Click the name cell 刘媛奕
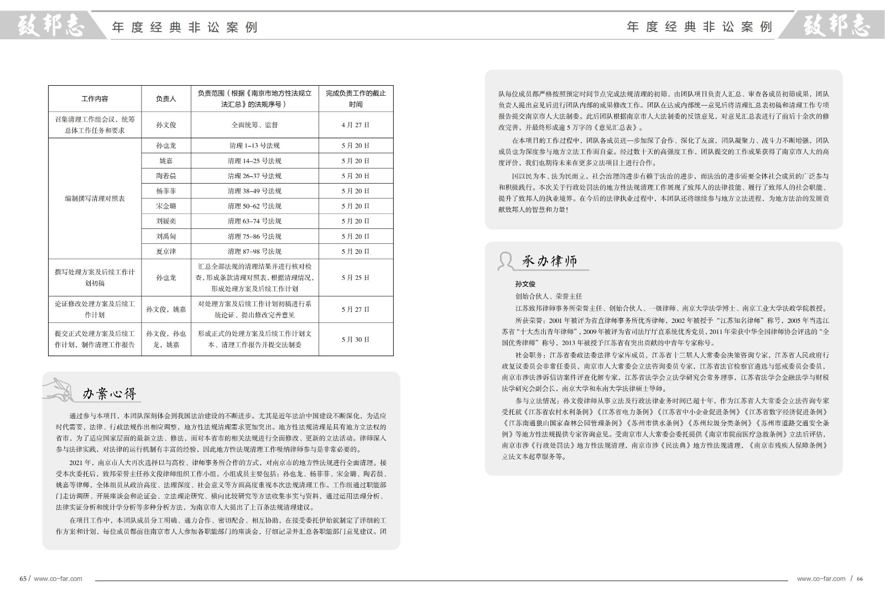Screen dimensions: 885x600 coord(166,221)
